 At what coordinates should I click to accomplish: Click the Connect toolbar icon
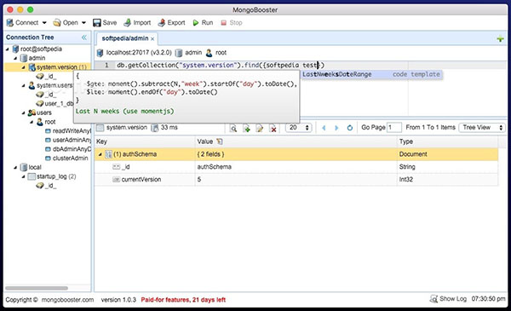coord(10,22)
